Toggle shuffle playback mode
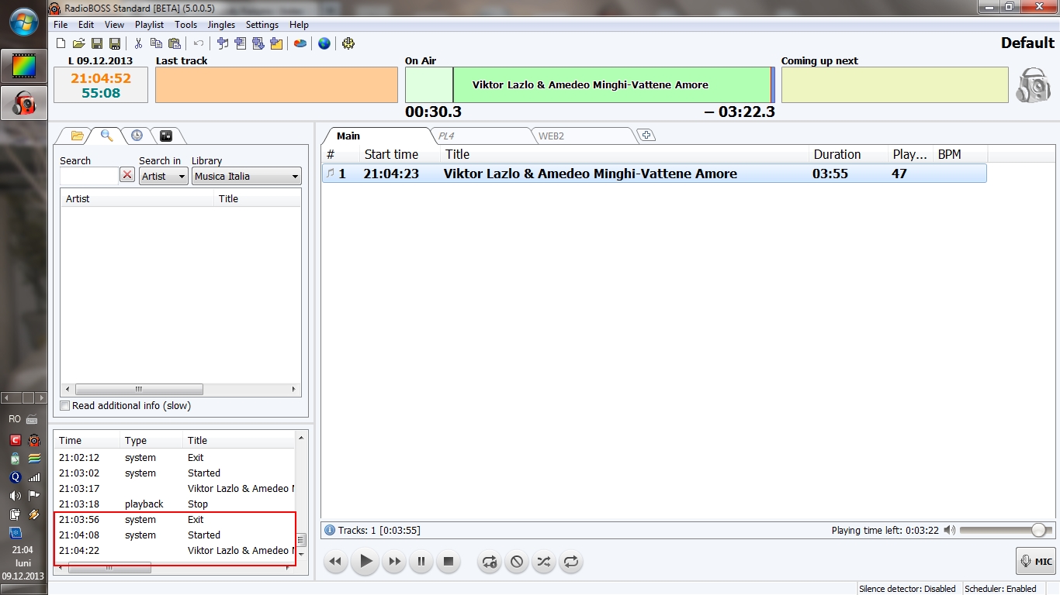This screenshot has height=595, width=1060. coord(544,562)
